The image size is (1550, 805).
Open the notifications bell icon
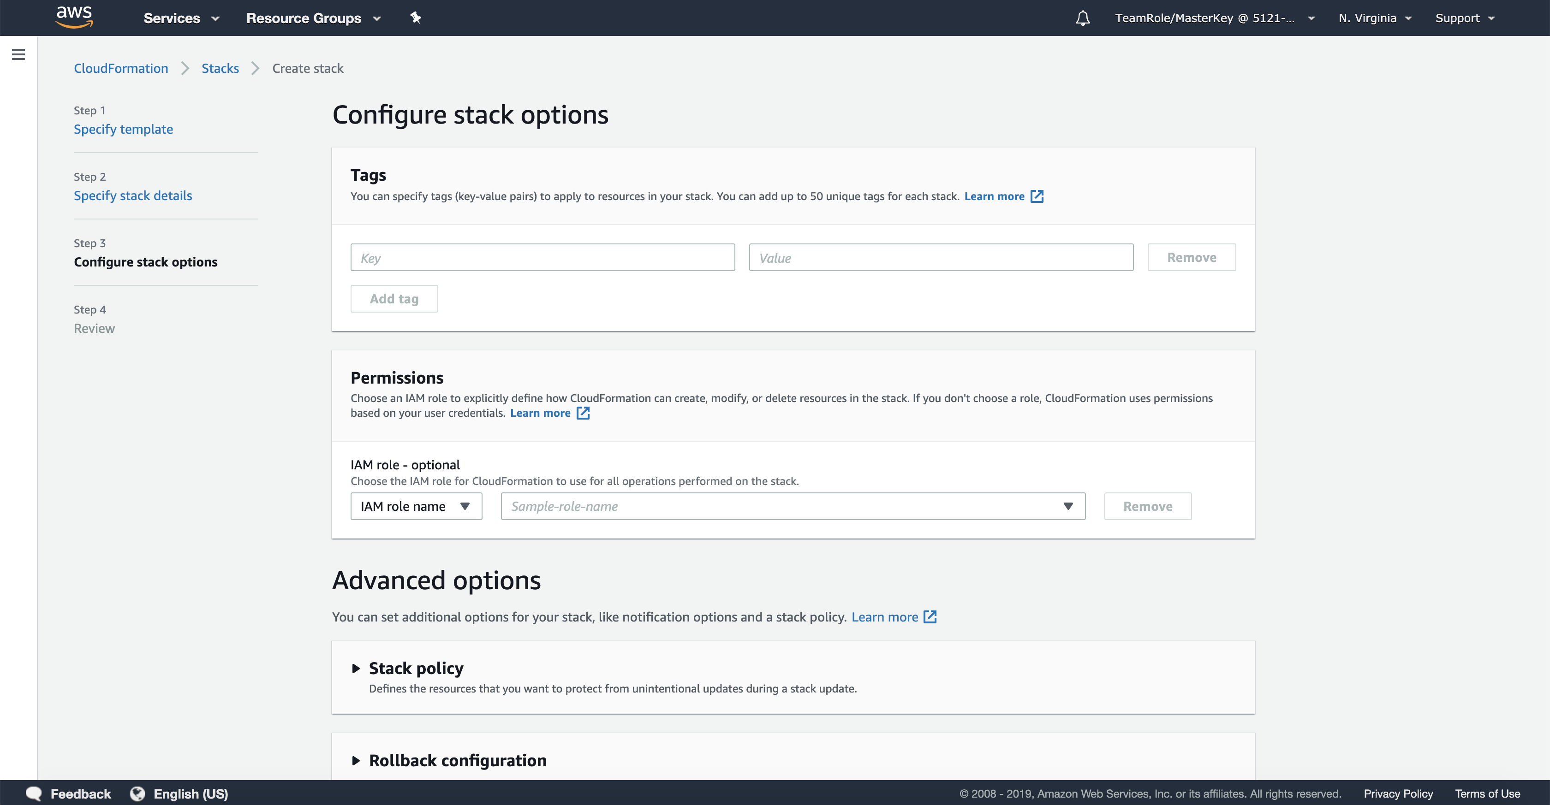(x=1083, y=18)
